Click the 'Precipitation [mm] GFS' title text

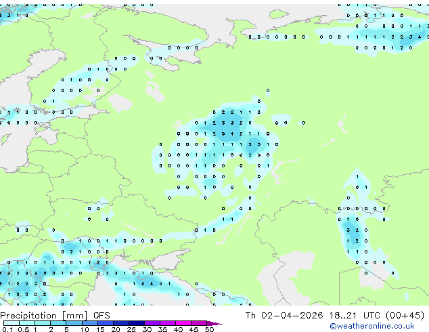tap(55, 316)
